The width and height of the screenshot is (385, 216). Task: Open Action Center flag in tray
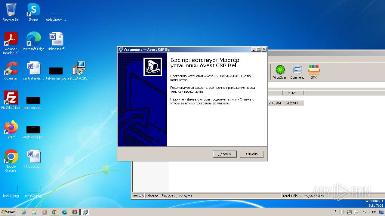point(356,212)
